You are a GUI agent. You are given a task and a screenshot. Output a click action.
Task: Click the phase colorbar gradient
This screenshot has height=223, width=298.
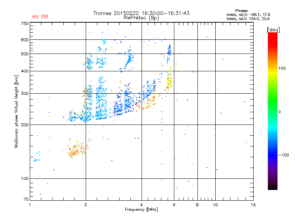(x=273, y=111)
